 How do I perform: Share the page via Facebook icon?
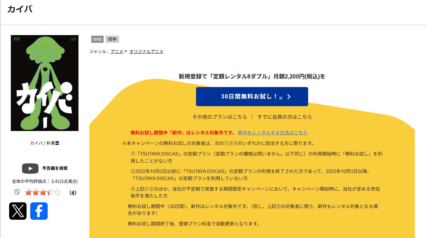tap(39, 211)
